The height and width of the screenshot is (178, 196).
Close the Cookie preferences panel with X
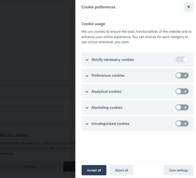coord(188,7)
